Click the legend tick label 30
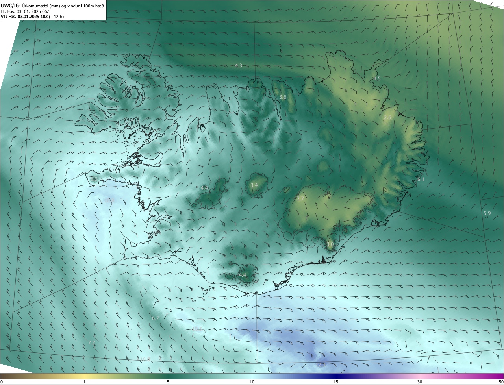This screenshot has width=504, height=385. tap(420, 382)
